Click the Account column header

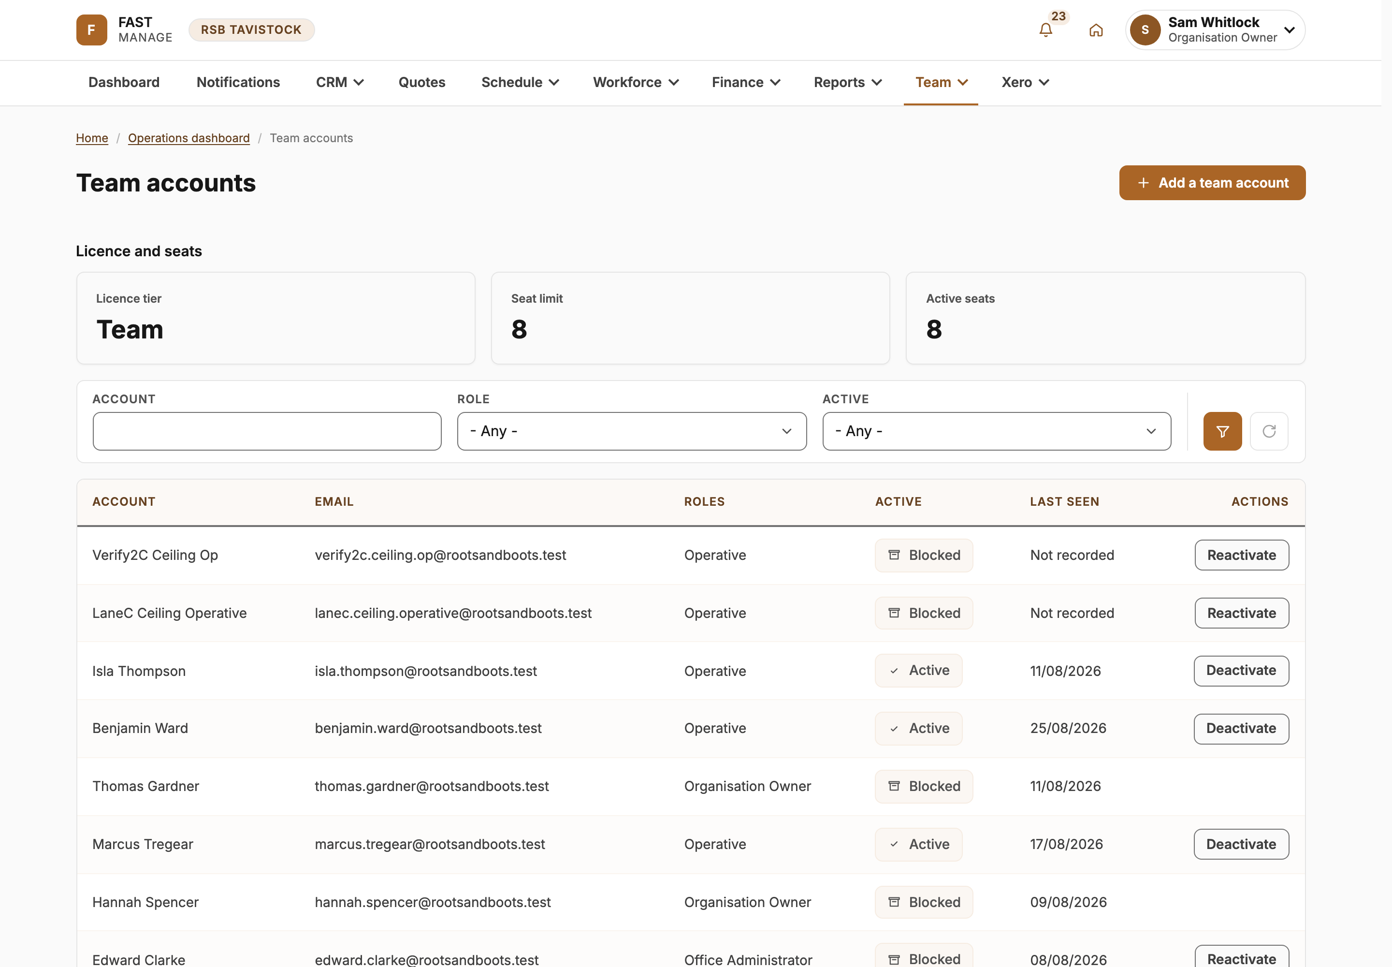click(124, 502)
